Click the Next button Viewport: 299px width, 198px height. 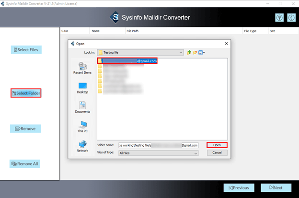coord(276,188)
